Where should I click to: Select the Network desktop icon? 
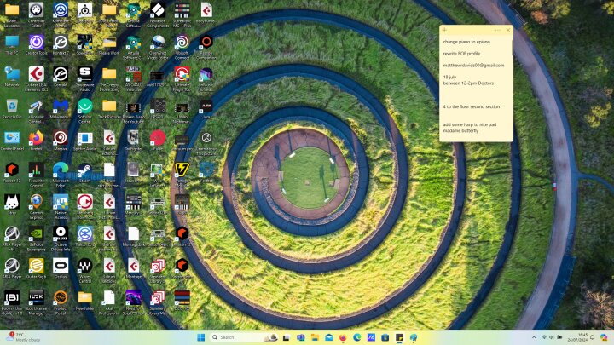tap(12, 77)
